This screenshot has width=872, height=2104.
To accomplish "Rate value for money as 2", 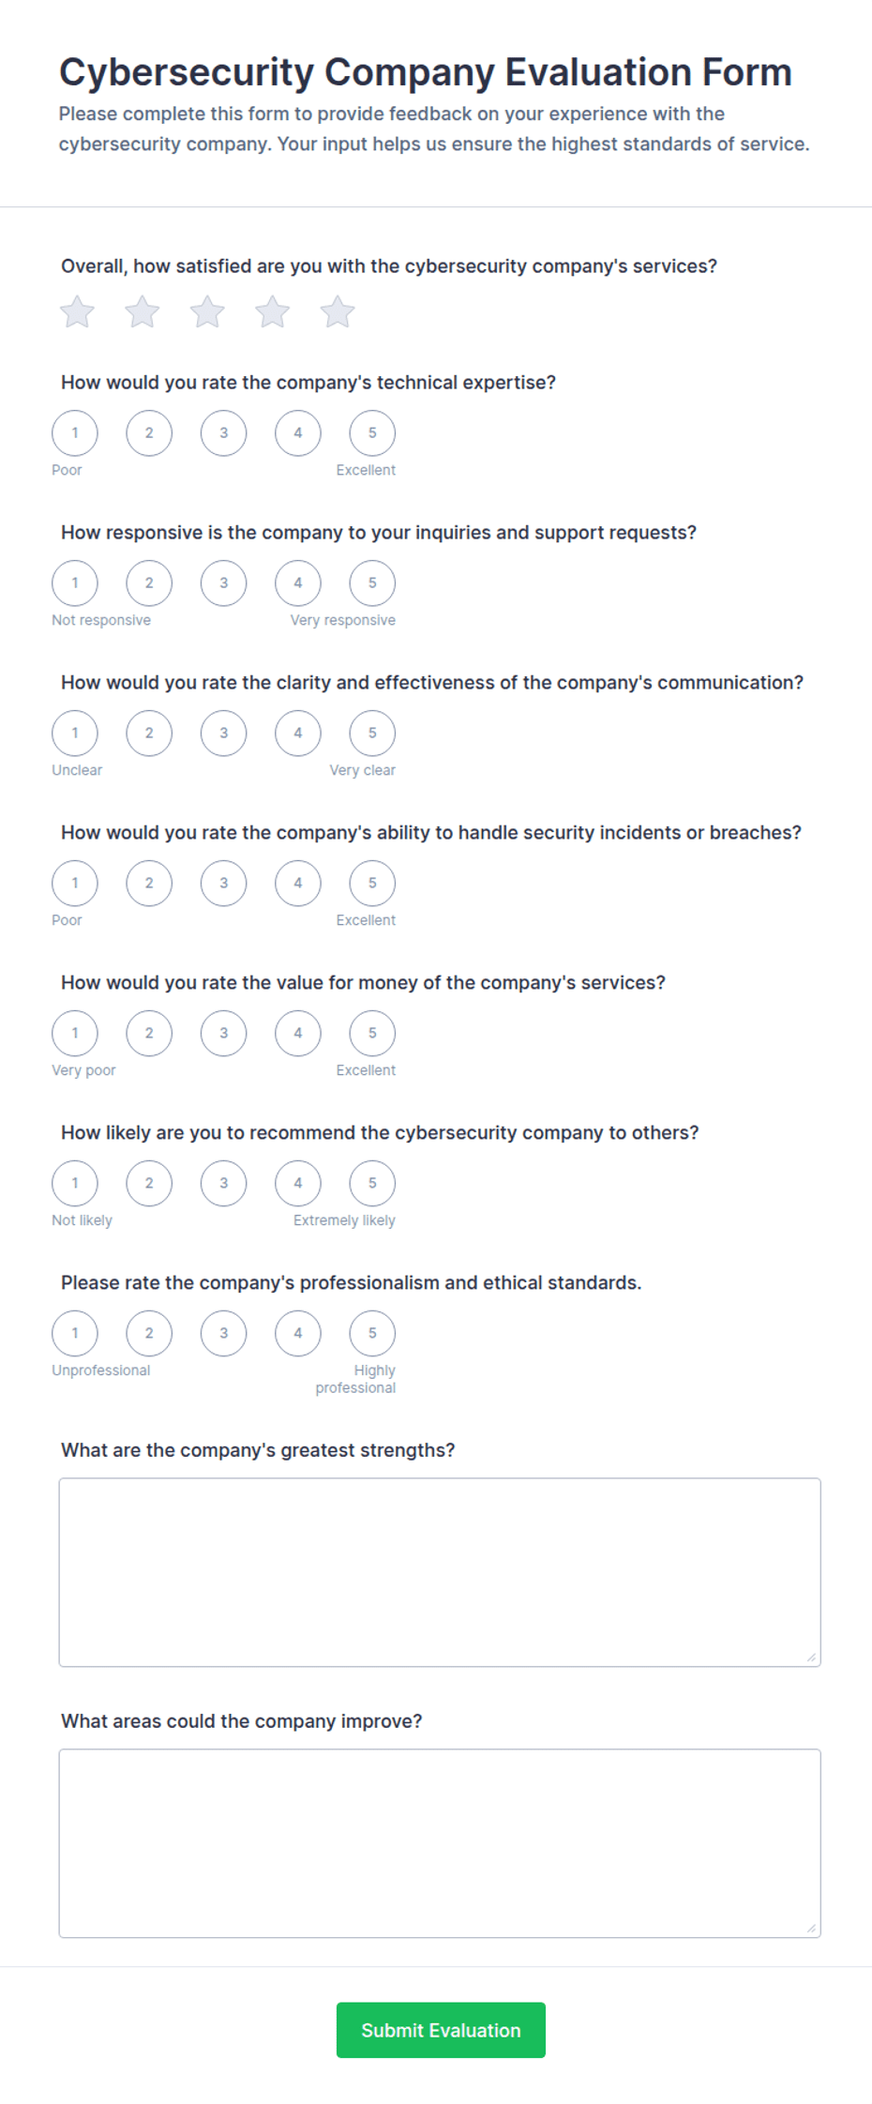I will (149, 1034).
